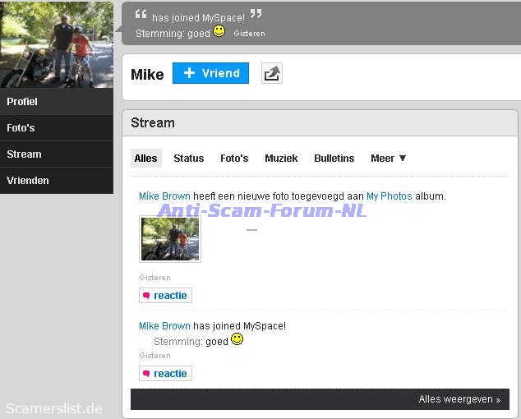The width and height of the screenshot is (521, 419).
Task: Click the plus Vriend add friend button
Action: [x=210, y=73]
